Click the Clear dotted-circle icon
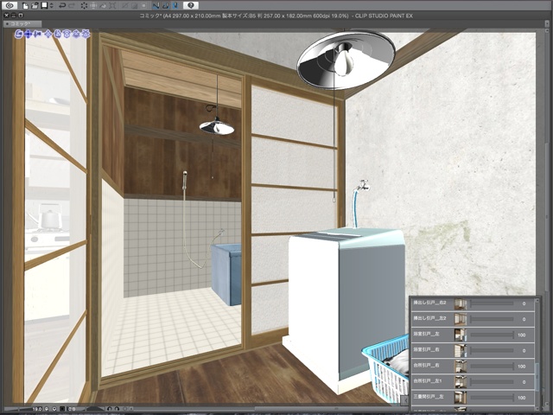 (84, 5)
